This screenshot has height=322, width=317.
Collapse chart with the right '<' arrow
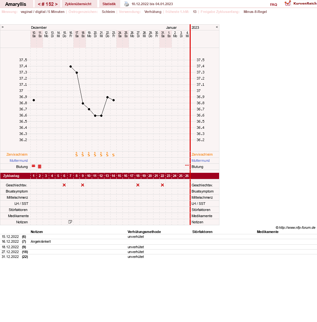217,27
